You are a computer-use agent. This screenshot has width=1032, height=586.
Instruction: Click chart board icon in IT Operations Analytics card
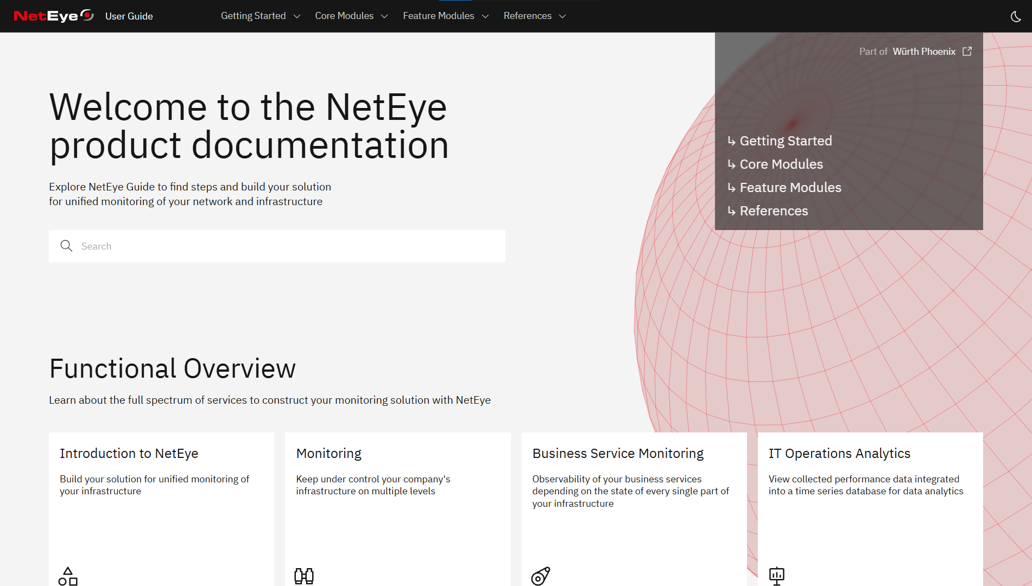777,576
